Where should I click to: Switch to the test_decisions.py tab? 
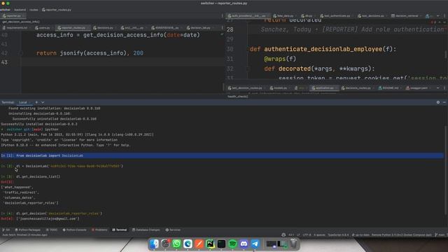click(x=372, y=15)
